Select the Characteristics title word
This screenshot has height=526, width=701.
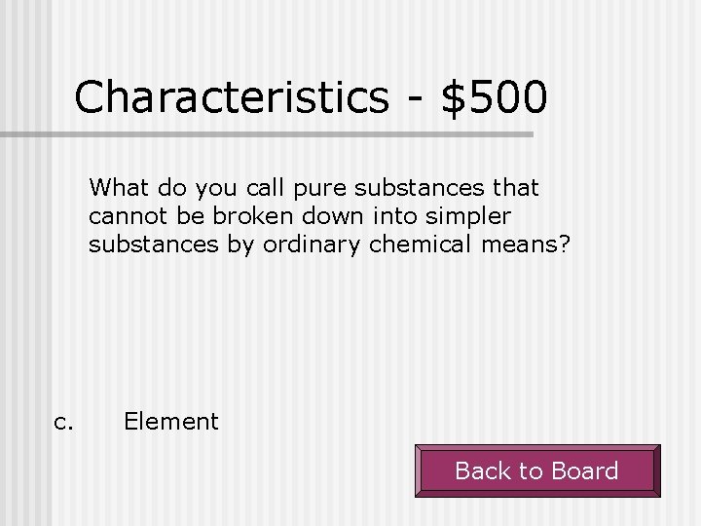(x=232, y=96)
